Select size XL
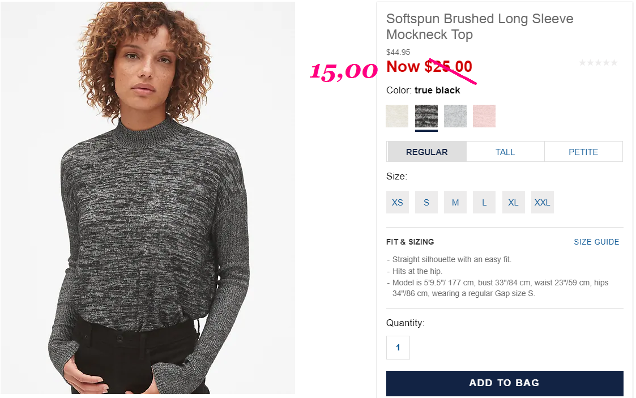The image size is (636, 398). (514, 202)
